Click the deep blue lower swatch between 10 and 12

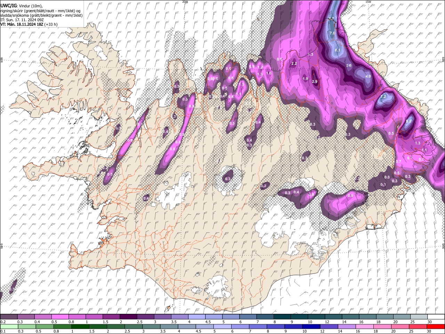coord(311,327)
